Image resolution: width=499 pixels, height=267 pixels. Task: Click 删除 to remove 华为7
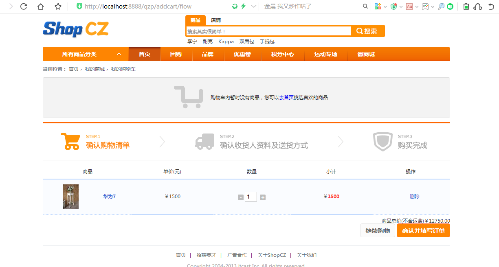[415, 197]
